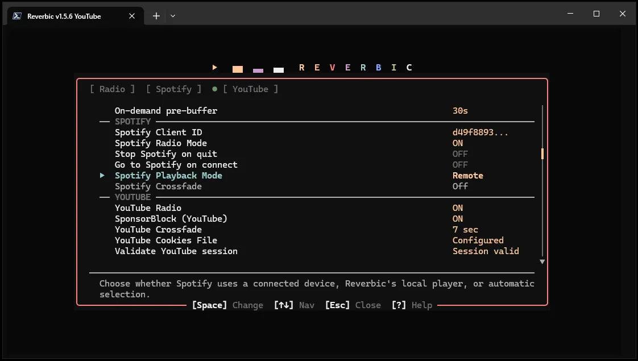Open the new-tab profile dropdown chevron

click(173, 16)
